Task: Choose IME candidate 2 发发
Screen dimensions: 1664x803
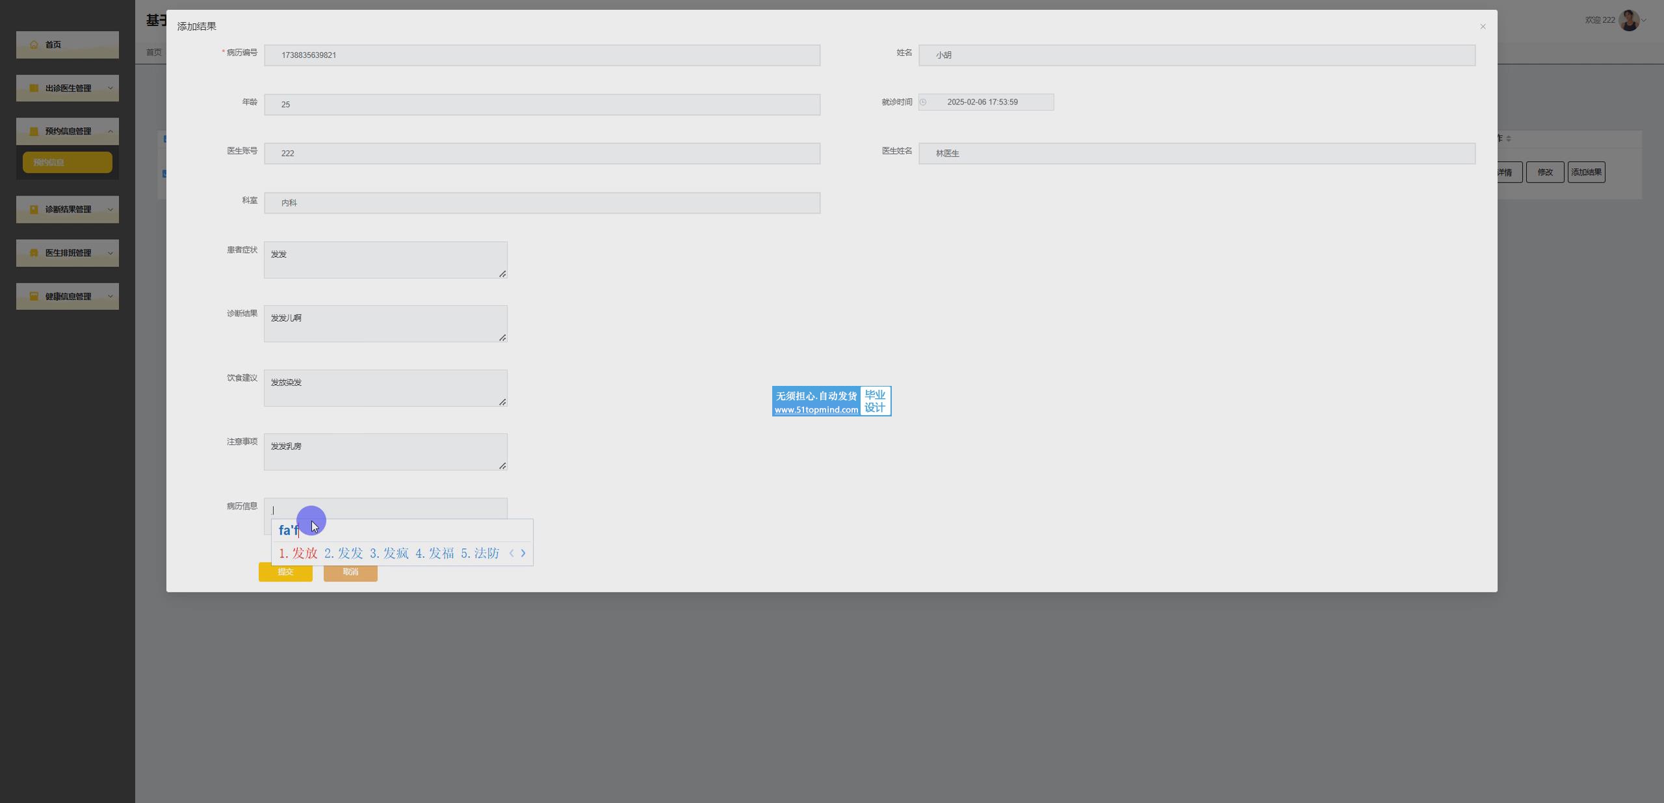Action: coord(344,554)
